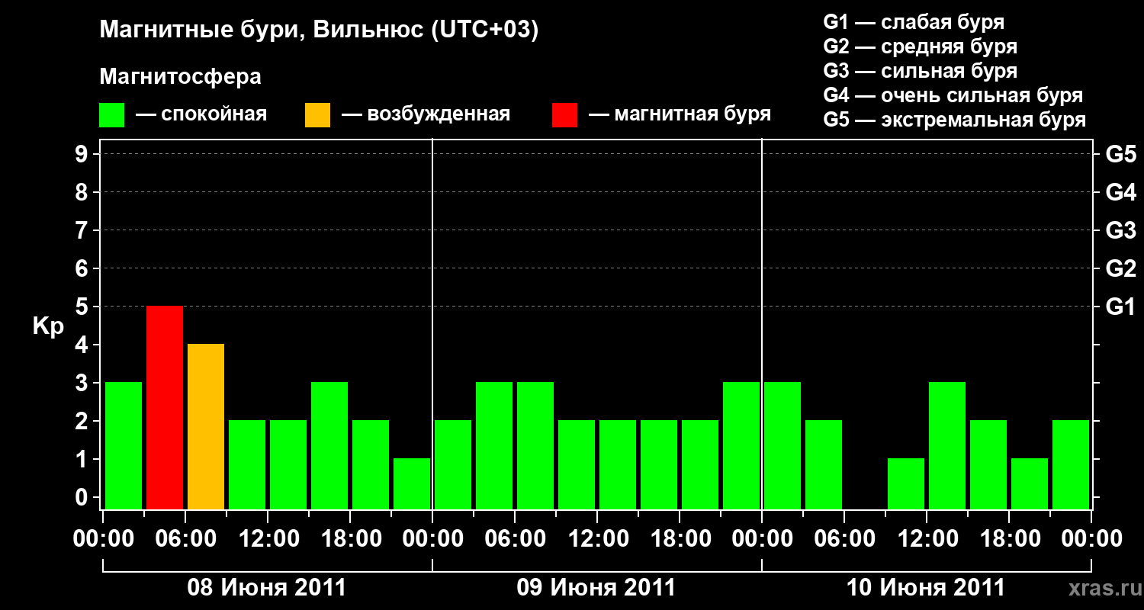Screen dimensions: 1144x610
Task: Click the Kp axis title
Action: 48,326
